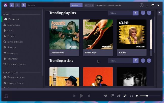Click the search magnifier icon
The height and width of the screenshot is (103, 164).
point(24,5)
